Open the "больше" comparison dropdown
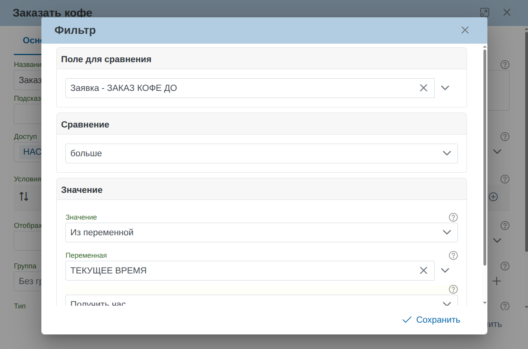The height and width of the screenshot is (349, 528). tap(261, 153)
